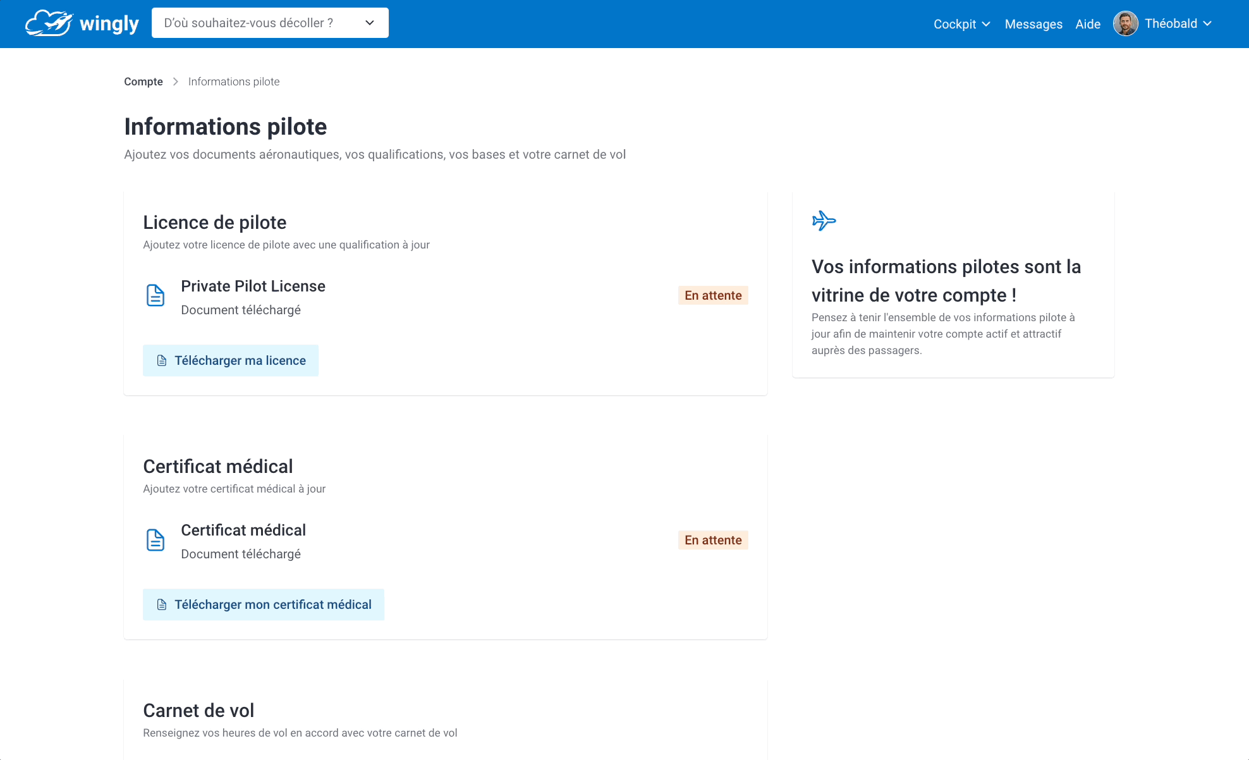Click the Informations pilote page title
Image resolution: width=1249 pixels, height=760 pixels.
tap(226, 126)
